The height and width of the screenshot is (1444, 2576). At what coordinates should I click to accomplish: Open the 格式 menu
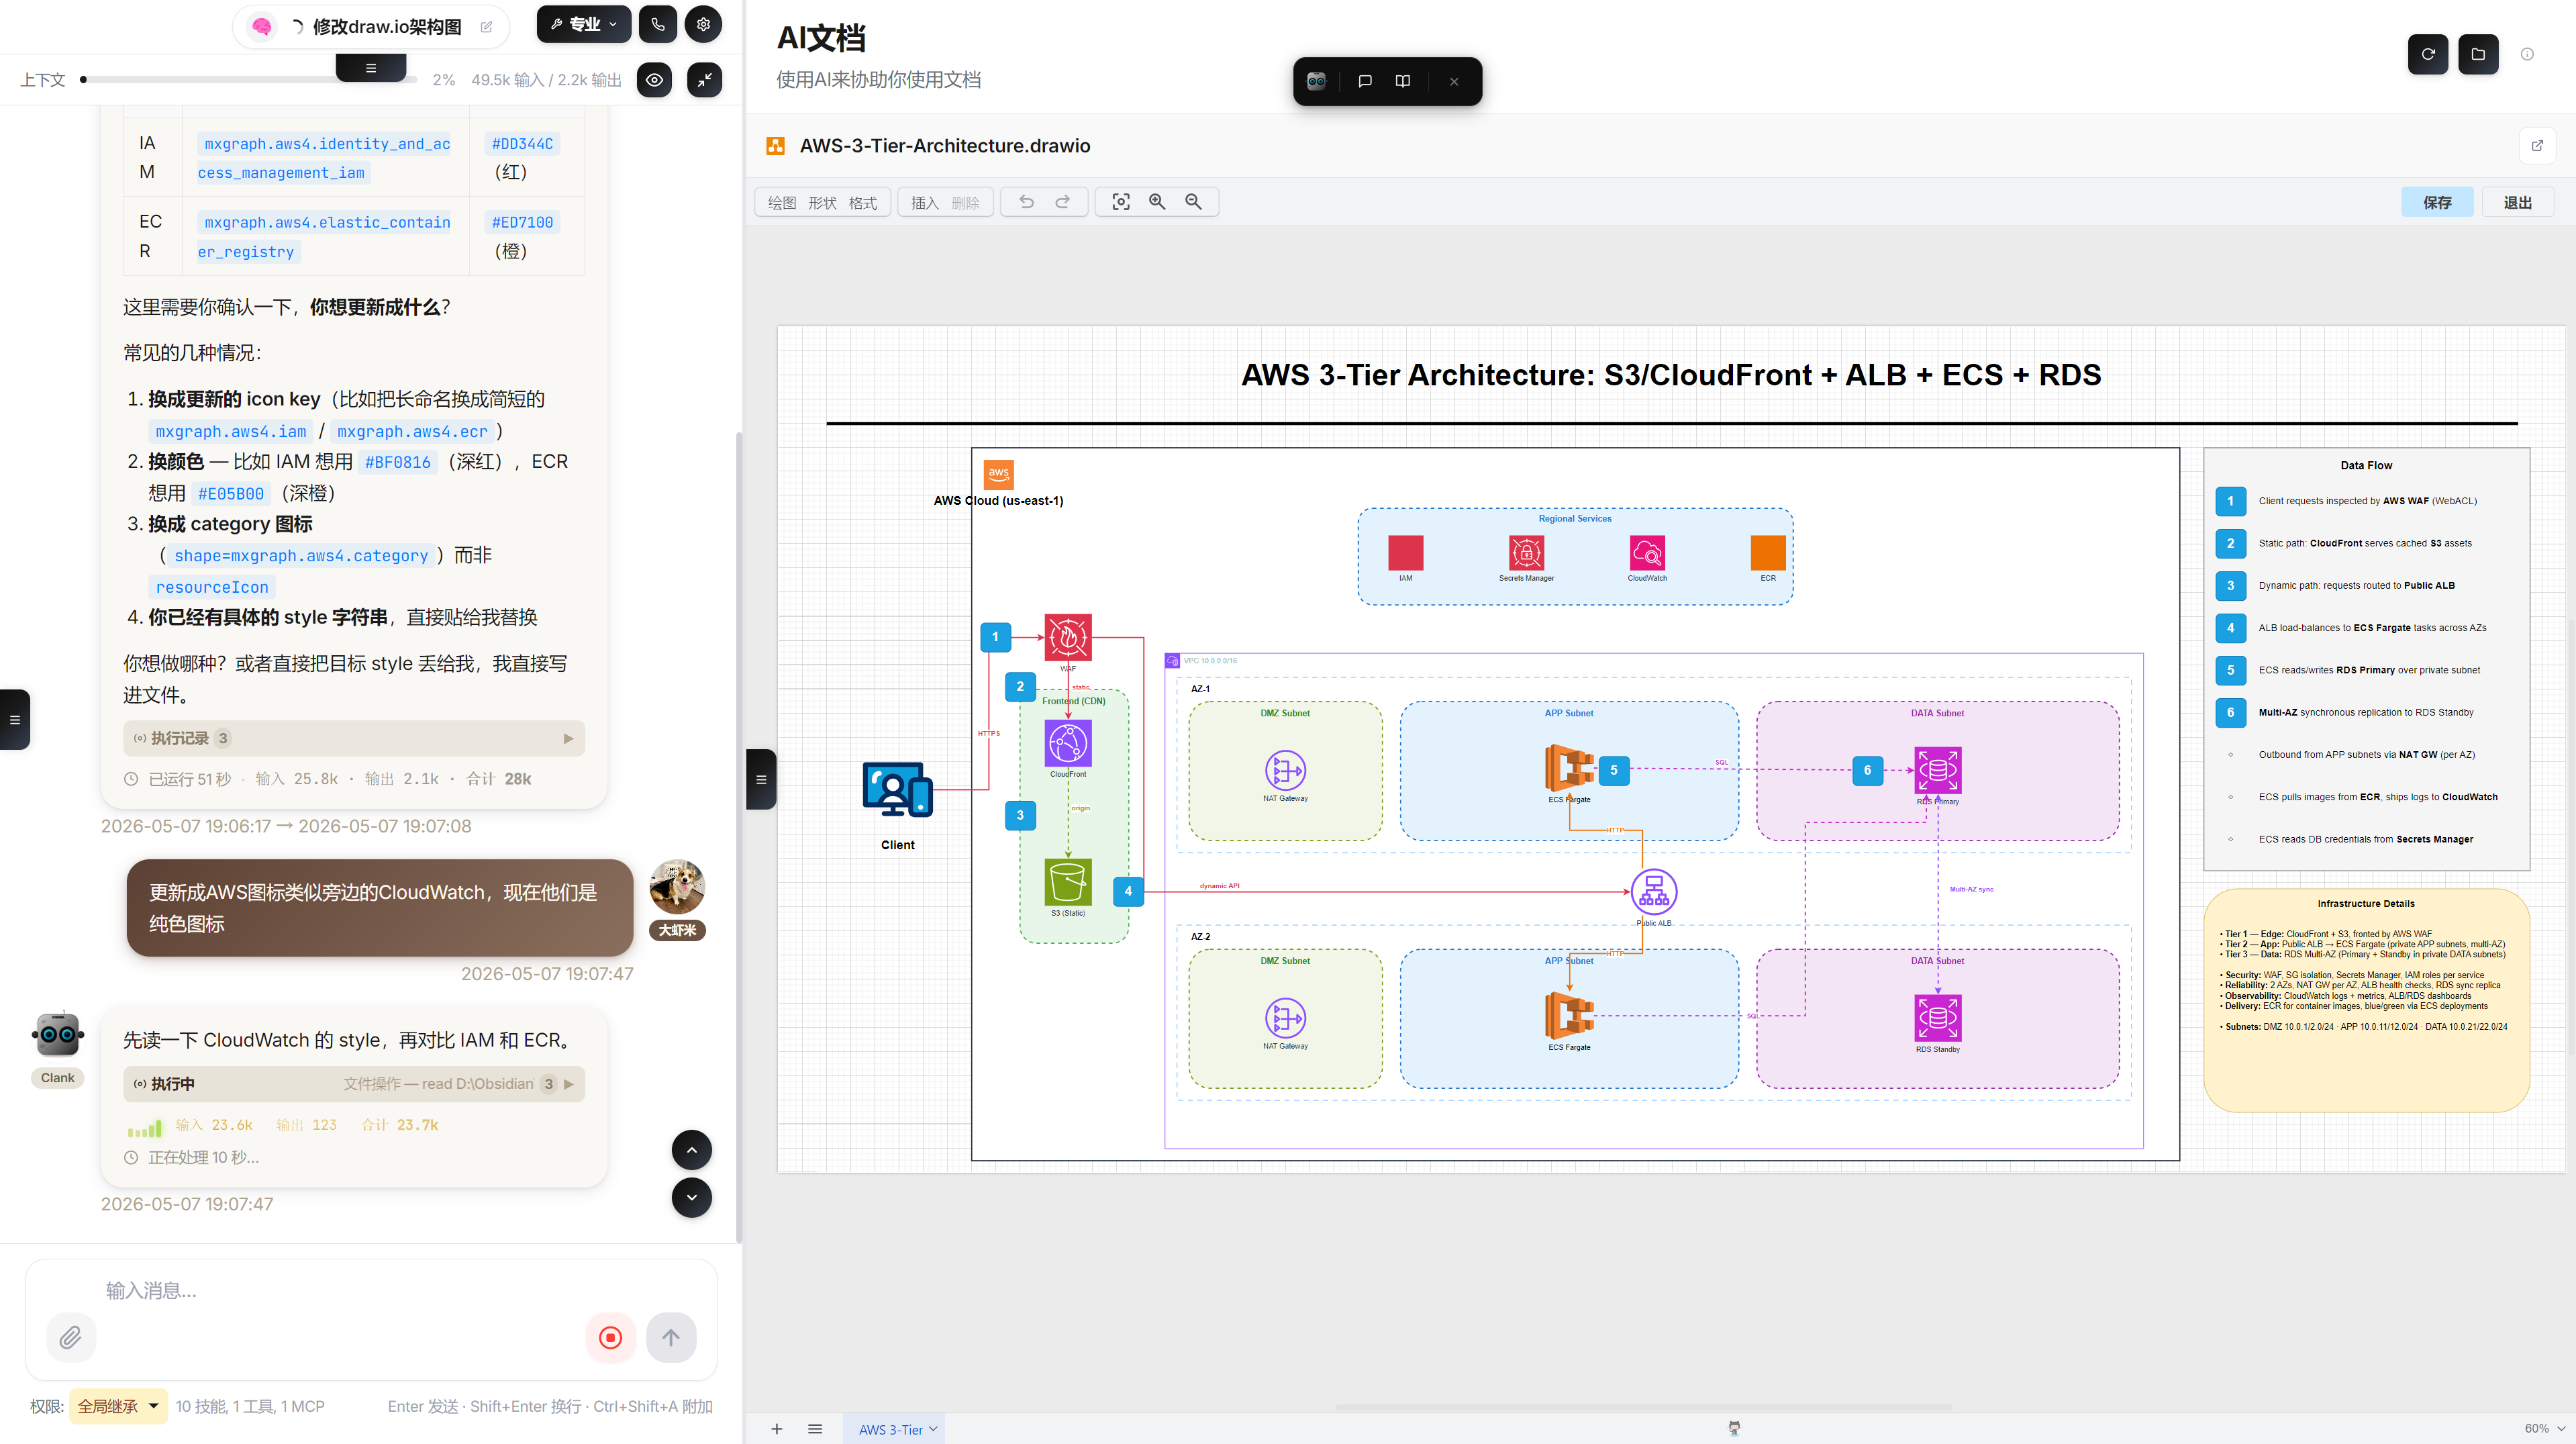[863, 203]
